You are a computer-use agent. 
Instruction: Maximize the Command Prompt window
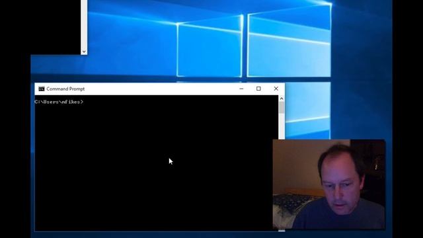tap(258, 89)
